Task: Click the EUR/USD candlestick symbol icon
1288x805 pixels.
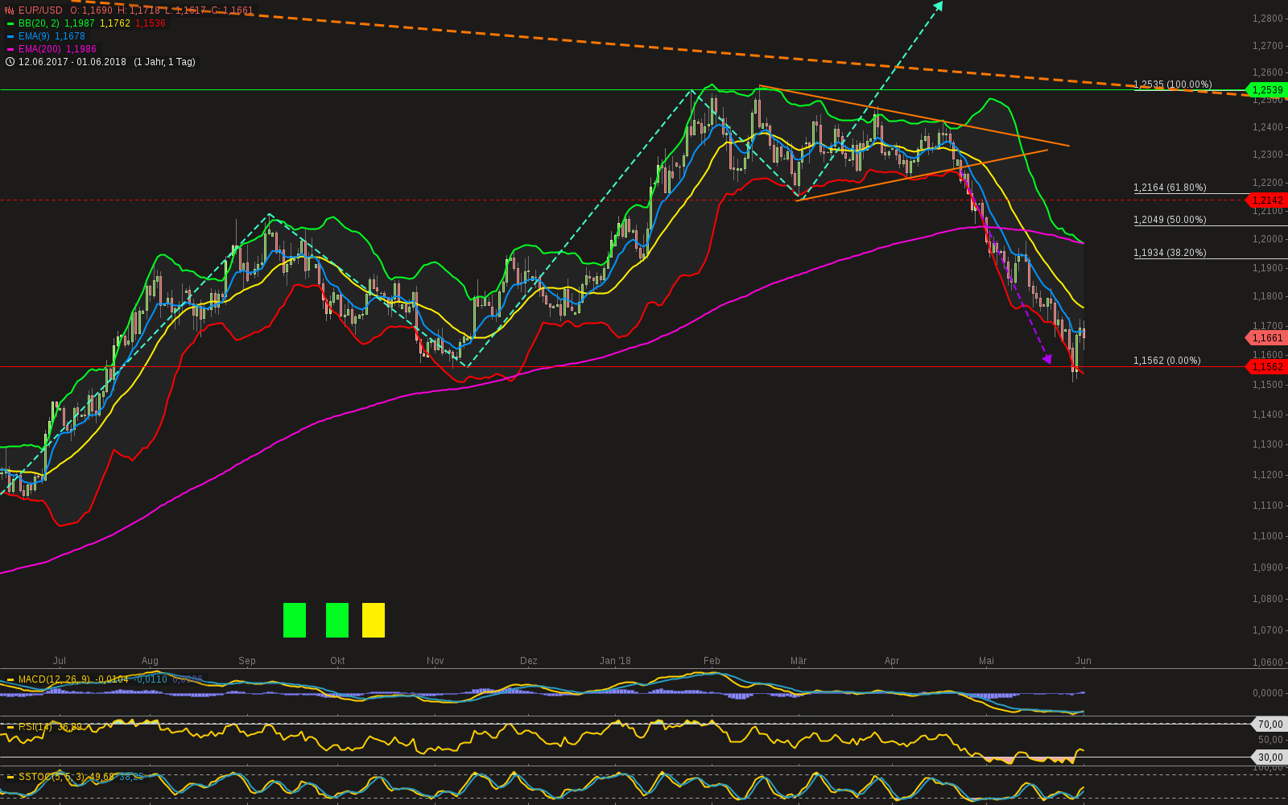Action: [9, 10]
